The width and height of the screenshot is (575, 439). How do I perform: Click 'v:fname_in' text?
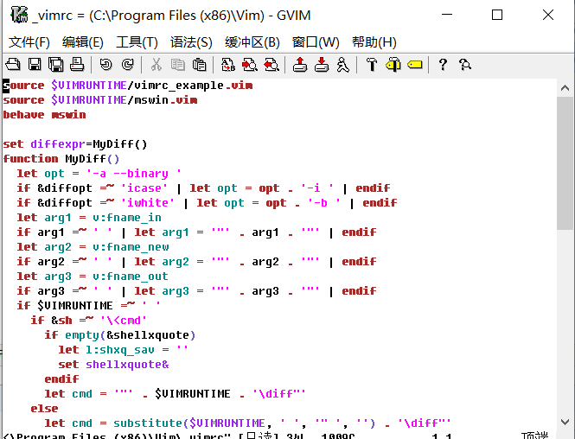pyautogui.click(x=127, y=217)
